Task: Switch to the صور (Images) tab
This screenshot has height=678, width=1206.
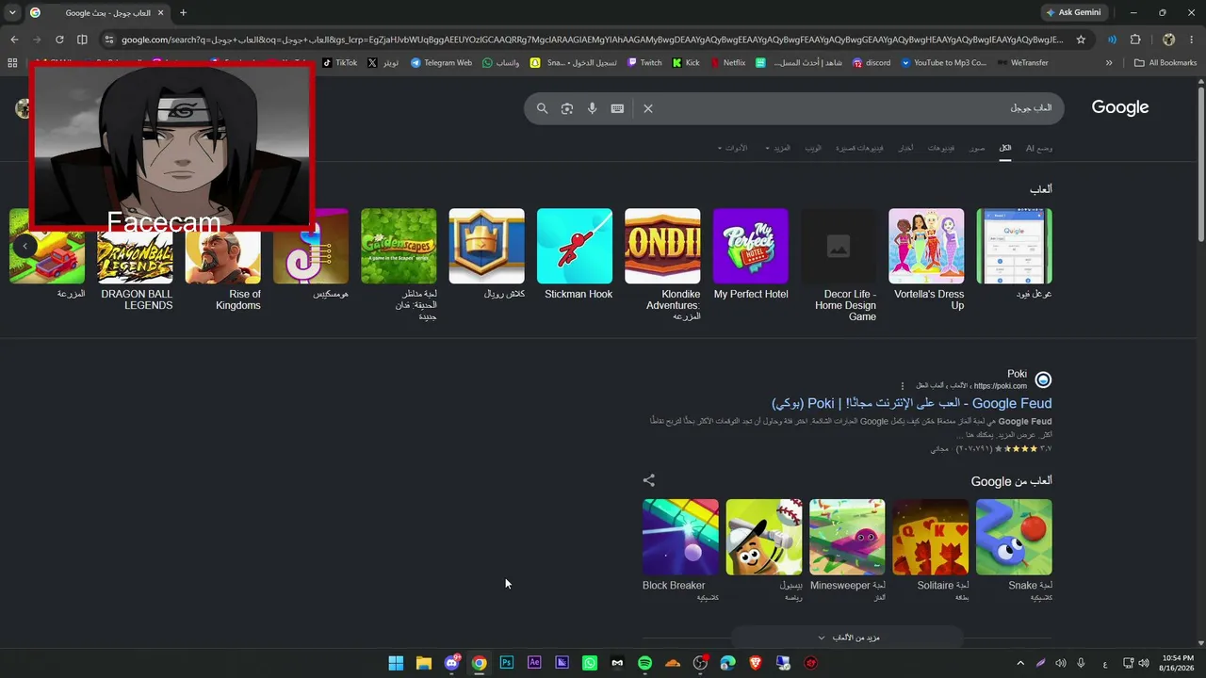Action: click(978, 148)
